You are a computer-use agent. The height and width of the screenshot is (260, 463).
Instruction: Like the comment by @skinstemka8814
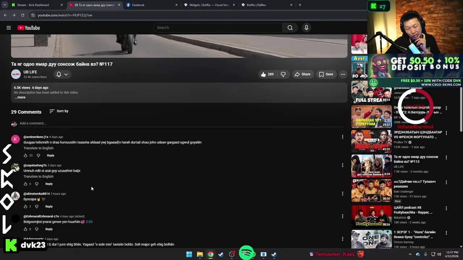(25, 207)
